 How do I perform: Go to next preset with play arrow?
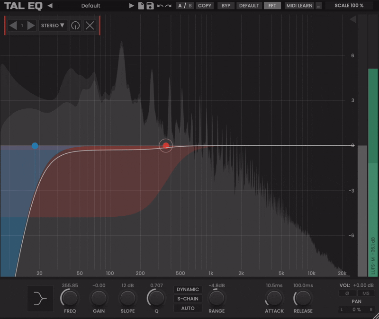tap(132, 6)
